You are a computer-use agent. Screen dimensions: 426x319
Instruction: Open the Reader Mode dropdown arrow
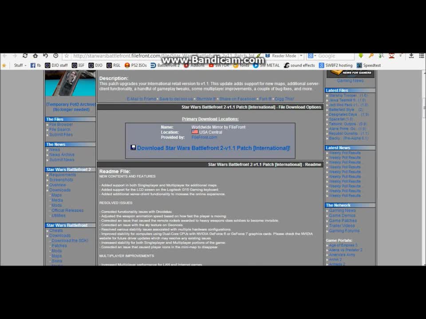[301, 56]
